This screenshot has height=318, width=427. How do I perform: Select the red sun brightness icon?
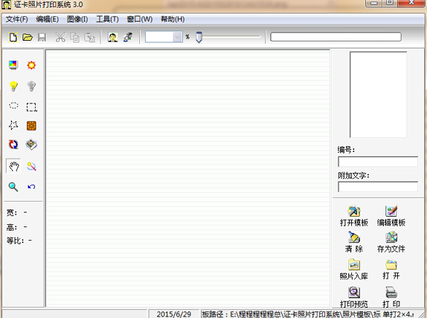click(31, 65)
